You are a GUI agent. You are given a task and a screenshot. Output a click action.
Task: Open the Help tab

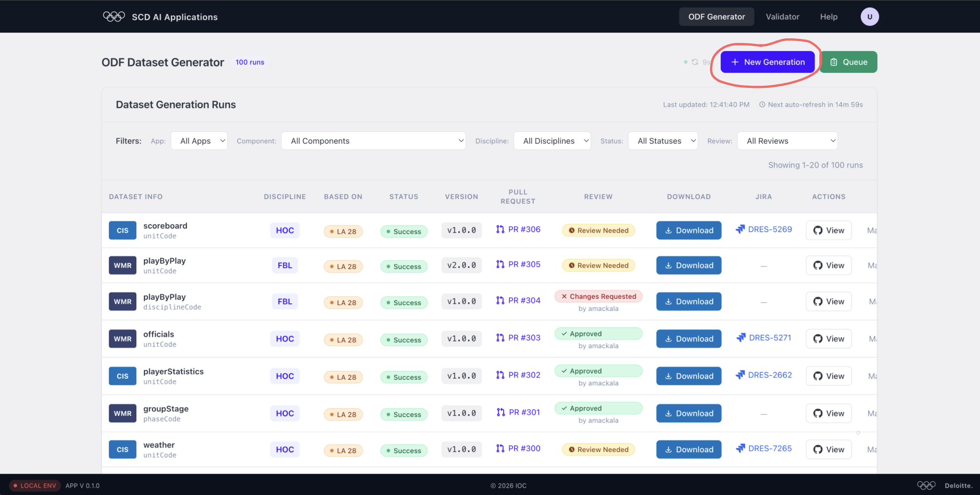829,17
